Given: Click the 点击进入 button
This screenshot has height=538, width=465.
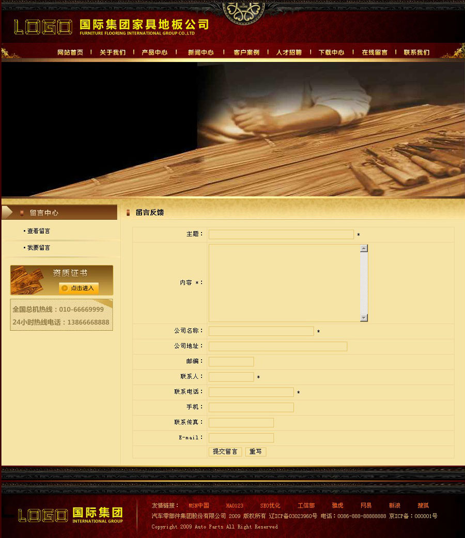Looking at the screenshot, I should (x=79, y=288).
